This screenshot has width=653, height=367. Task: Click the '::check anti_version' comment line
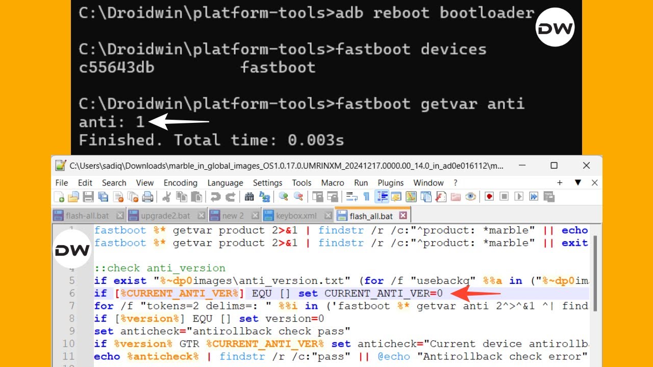pos(160,268)
